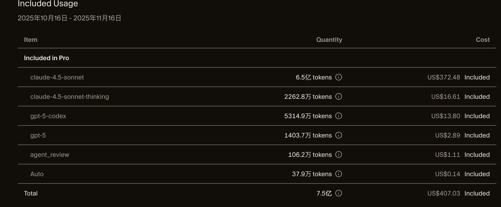Click info icon next to gpt-5-codex tokens
Screen dimensions: 501x207
tap(339, 116)
